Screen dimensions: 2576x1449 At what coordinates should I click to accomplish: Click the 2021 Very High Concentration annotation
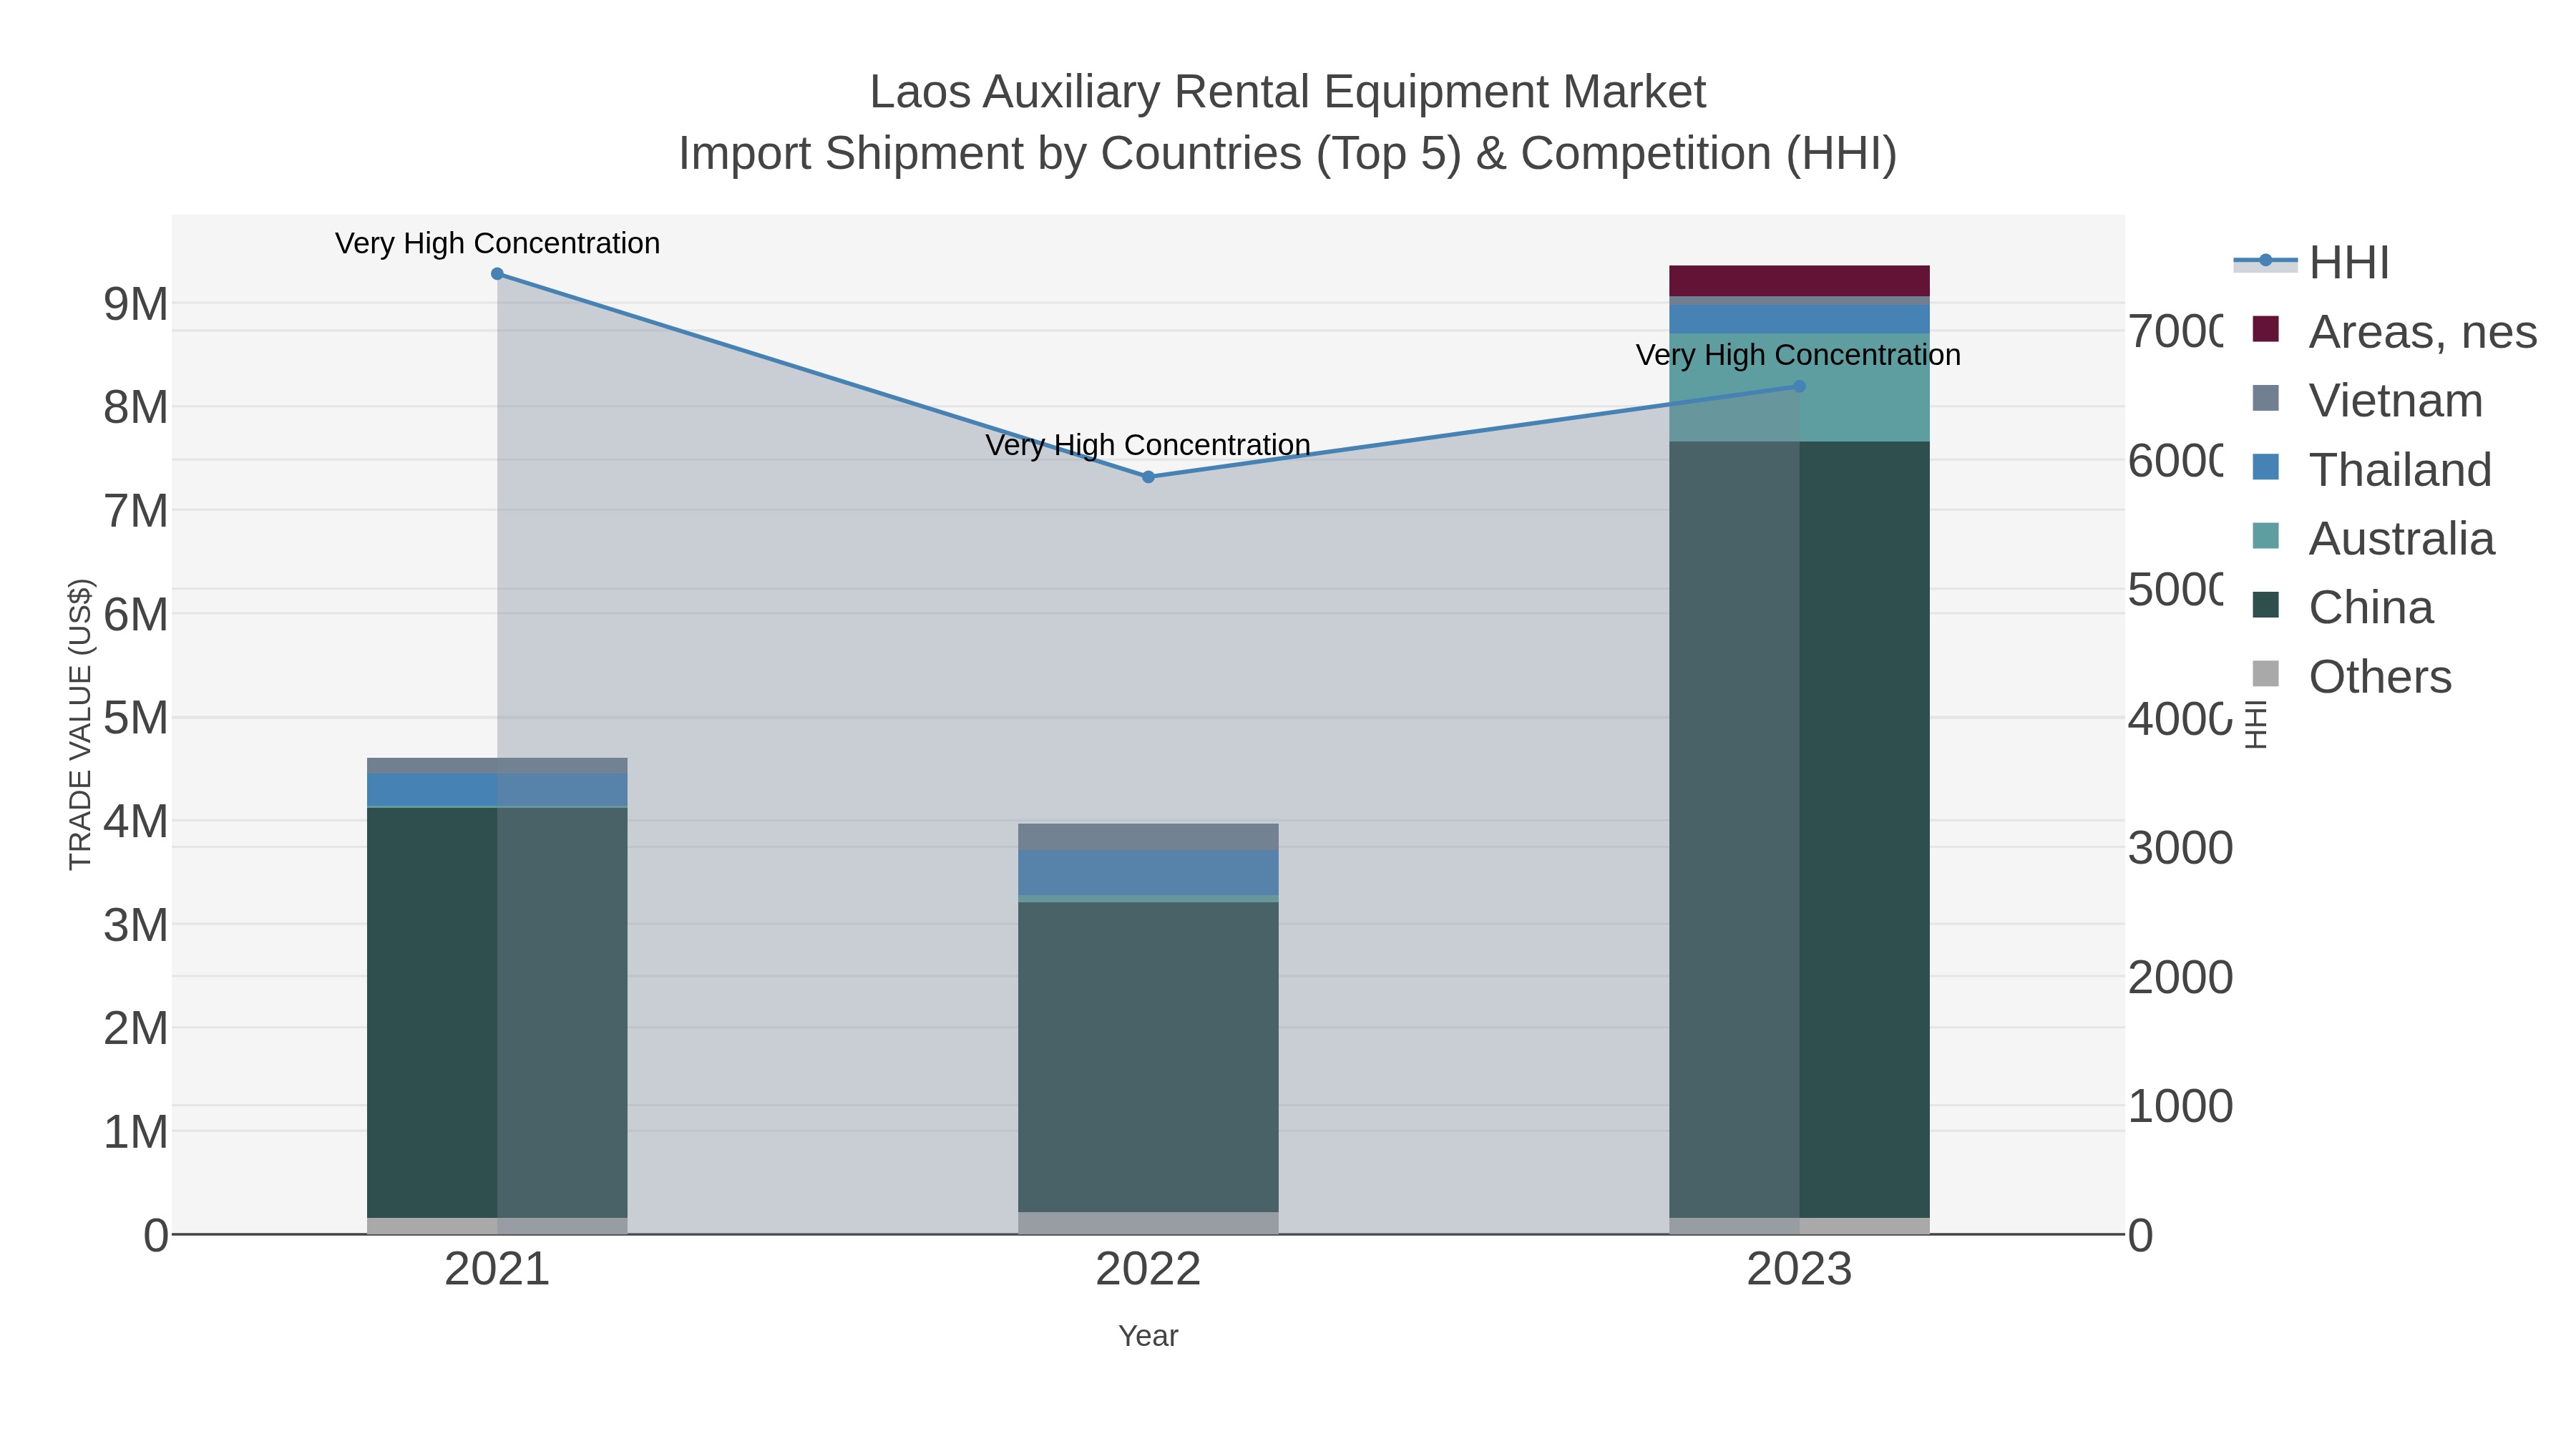pos(497,243)
